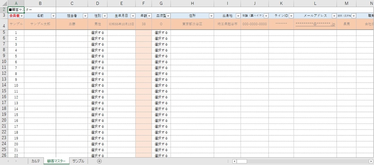This screenshot has width=374, height=165.
Task: Click member number 21 cell
Action: pyautogui.click(x=16, y=150)
